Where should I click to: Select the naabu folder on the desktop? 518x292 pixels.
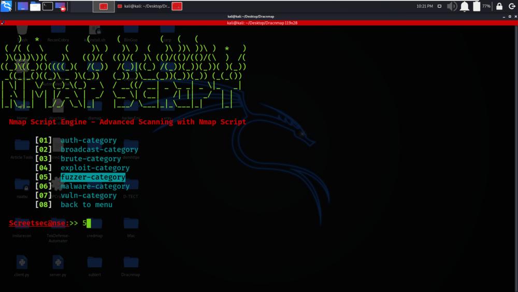click(22, 188)
